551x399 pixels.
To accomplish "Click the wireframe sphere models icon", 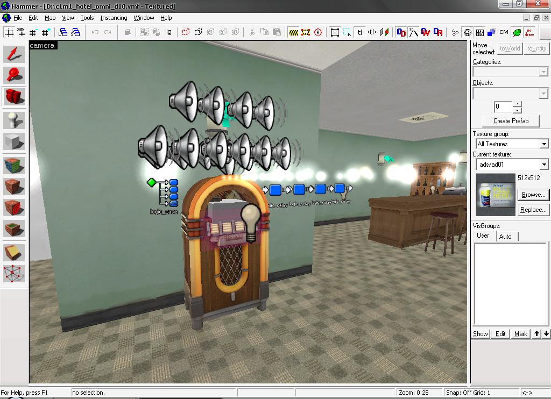I will [468, 32].
